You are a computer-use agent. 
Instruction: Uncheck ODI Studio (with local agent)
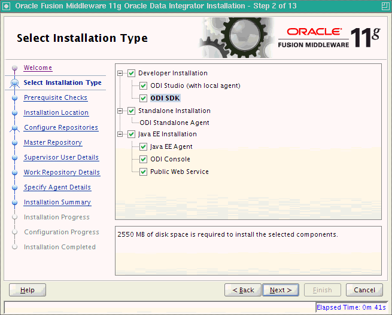click(143, 85)
